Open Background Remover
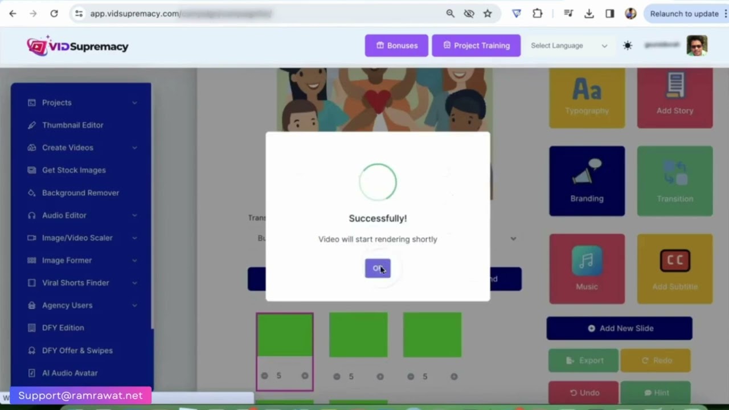Image resolution: width=729 pixels, height=410 pixels. [80, 192]
